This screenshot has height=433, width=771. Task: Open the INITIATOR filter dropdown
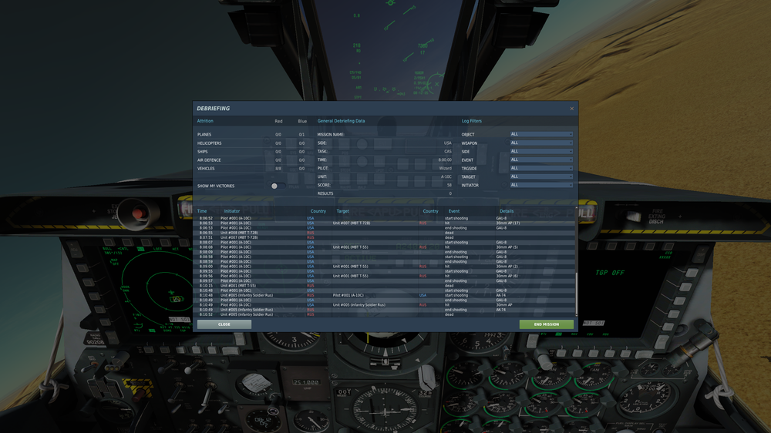point(541,185)
